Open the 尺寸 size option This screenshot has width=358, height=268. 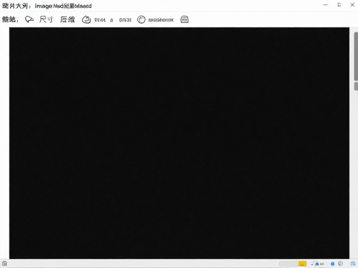46,20
